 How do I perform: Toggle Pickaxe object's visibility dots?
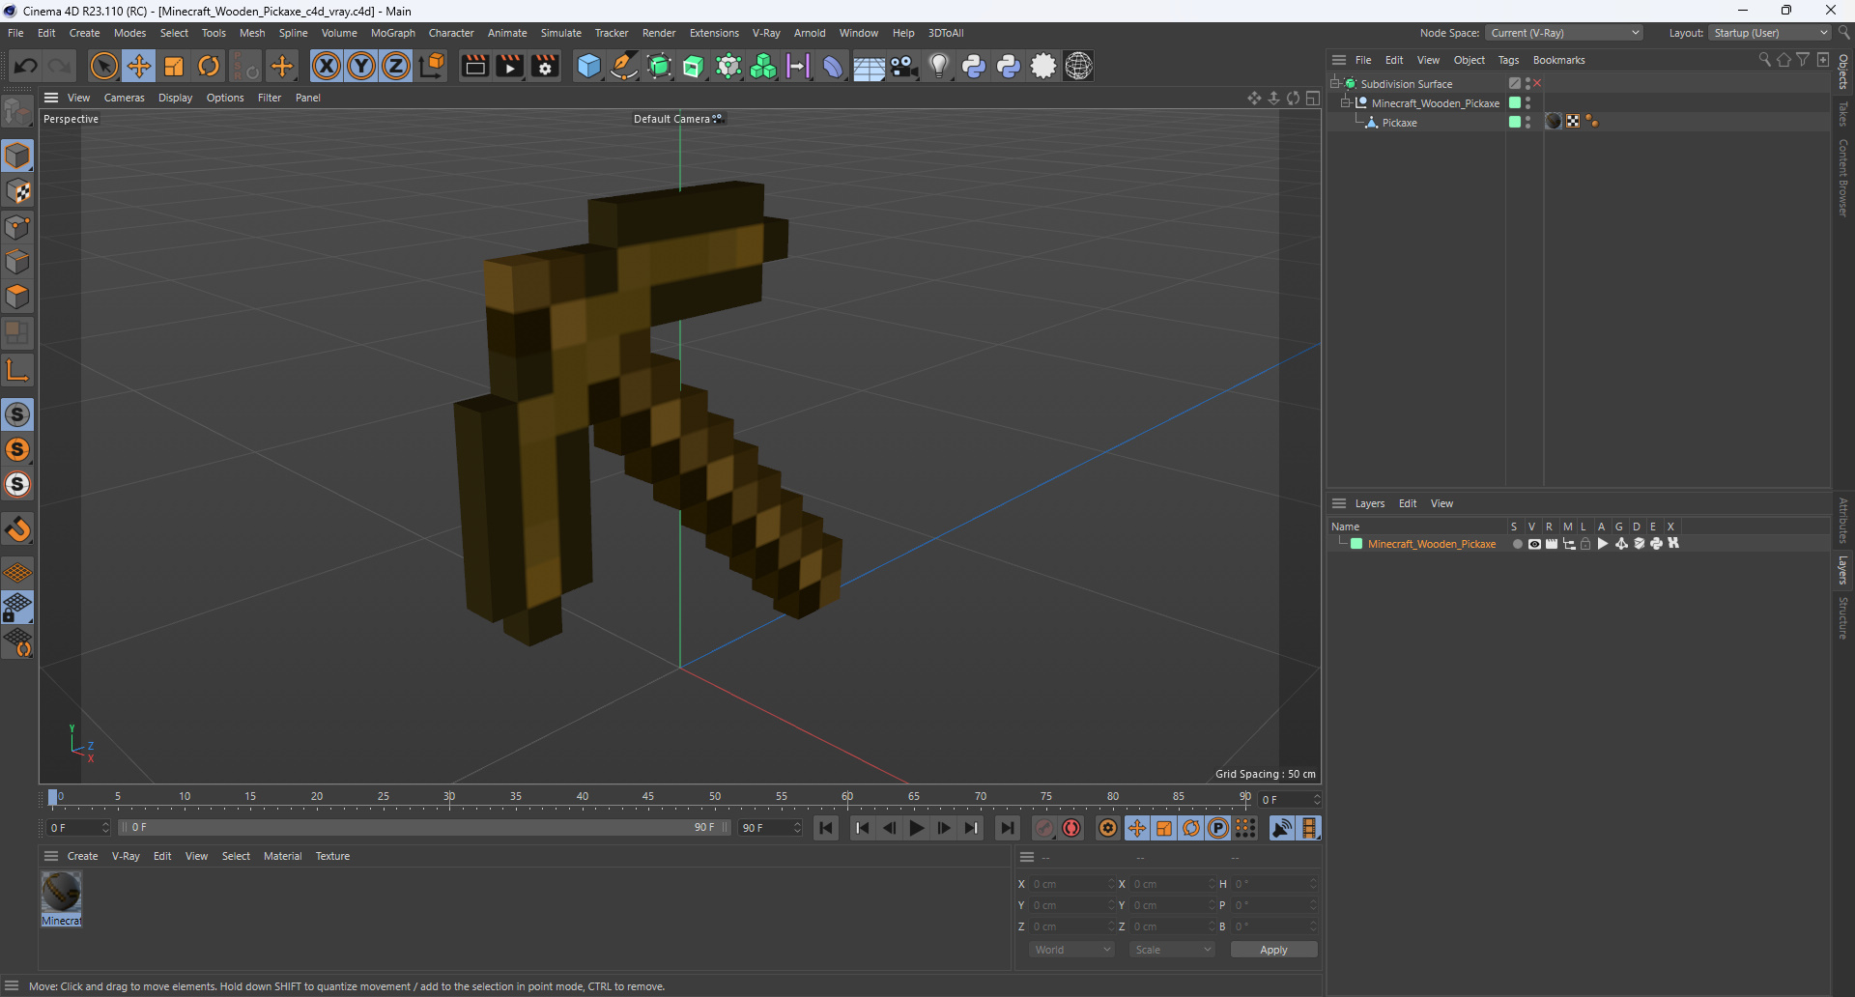[1527, 122]
